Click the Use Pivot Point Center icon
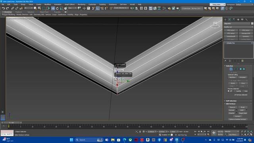Viewport: 254px width, 143px height. [x=79, y=8]
